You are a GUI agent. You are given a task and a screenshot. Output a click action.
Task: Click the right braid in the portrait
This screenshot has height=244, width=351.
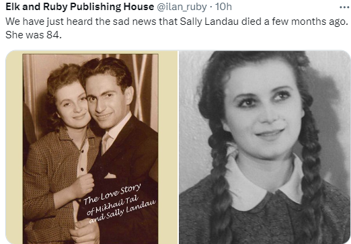(311, 170)
